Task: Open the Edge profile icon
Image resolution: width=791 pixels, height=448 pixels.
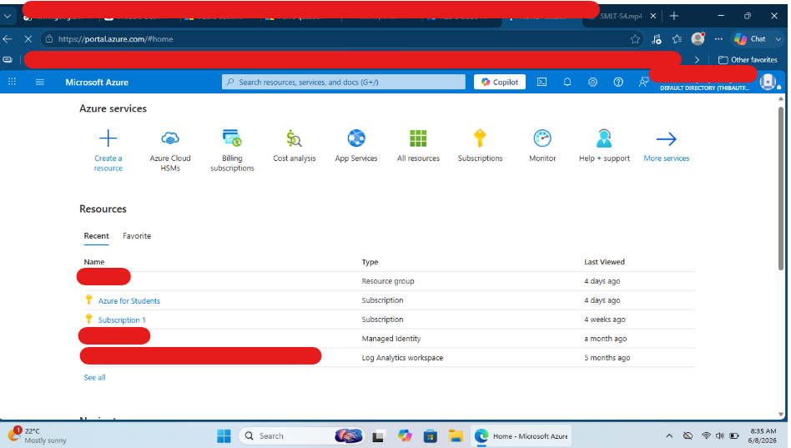Action: 698,38
